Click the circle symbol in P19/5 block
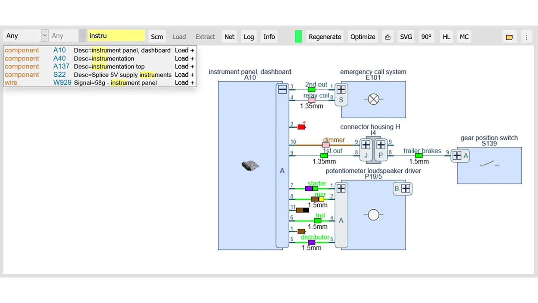This screenshot has height=303, width=538. (373, 215)
